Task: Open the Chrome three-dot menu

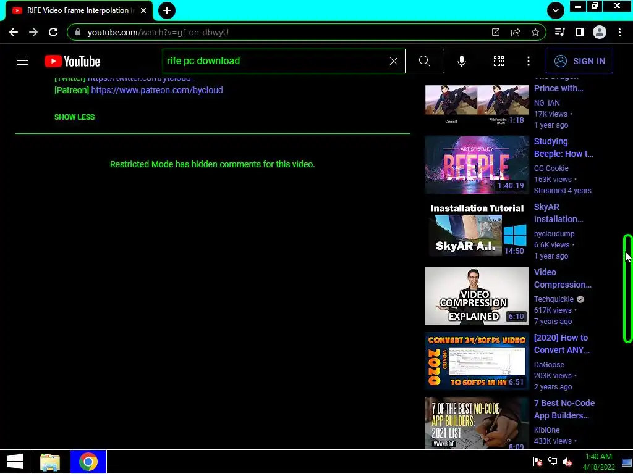Action: pyautogui.click(x=619, y=32)
